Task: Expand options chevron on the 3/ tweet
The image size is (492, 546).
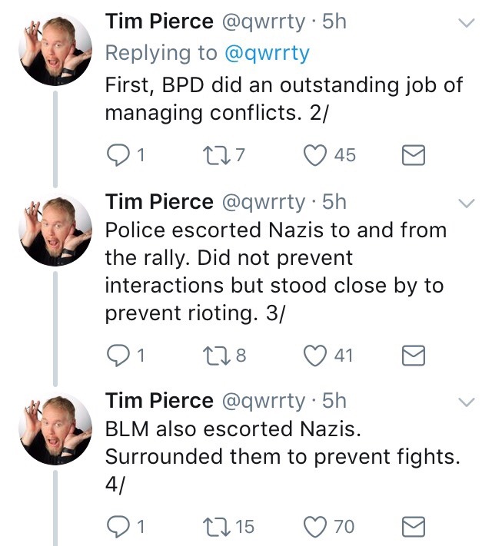Action: pyautogui.click(x=466, y=204)
